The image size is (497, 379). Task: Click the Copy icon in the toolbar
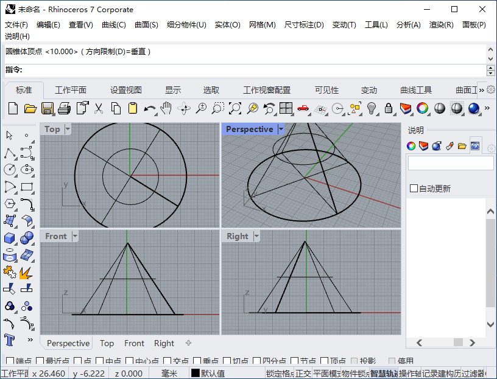116,108
